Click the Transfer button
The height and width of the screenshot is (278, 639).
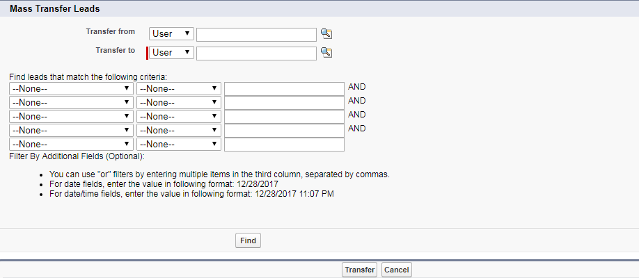[359, 270]
